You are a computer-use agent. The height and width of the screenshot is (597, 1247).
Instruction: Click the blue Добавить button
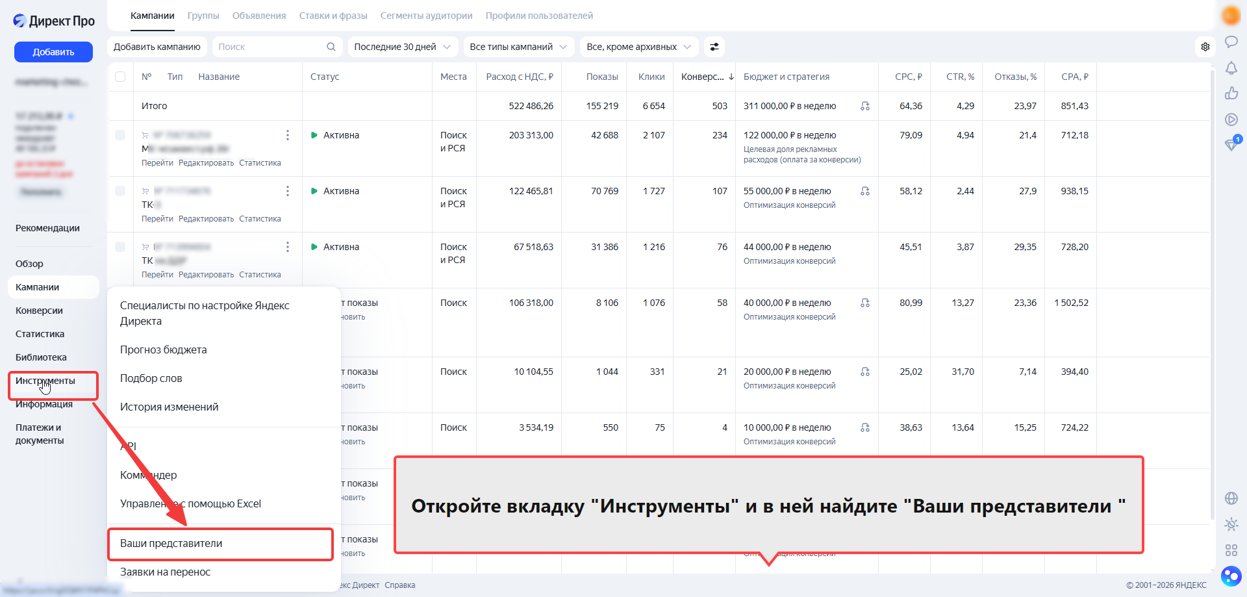(53, 52)
